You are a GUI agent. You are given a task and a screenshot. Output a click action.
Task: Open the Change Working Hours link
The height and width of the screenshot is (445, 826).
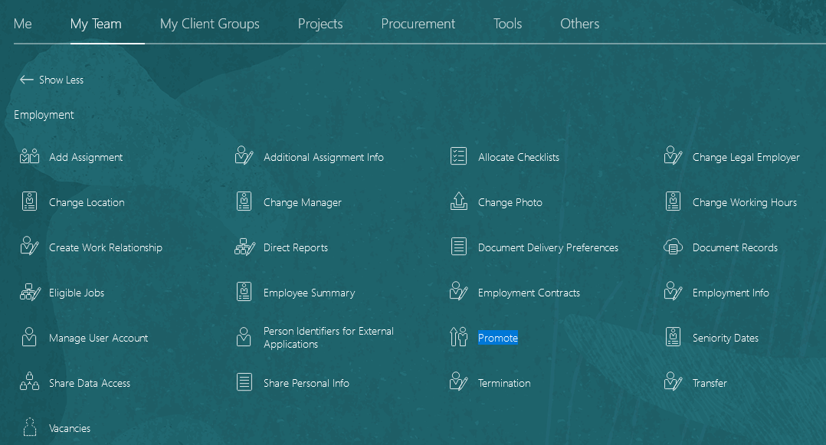click(x=744, y=203)
